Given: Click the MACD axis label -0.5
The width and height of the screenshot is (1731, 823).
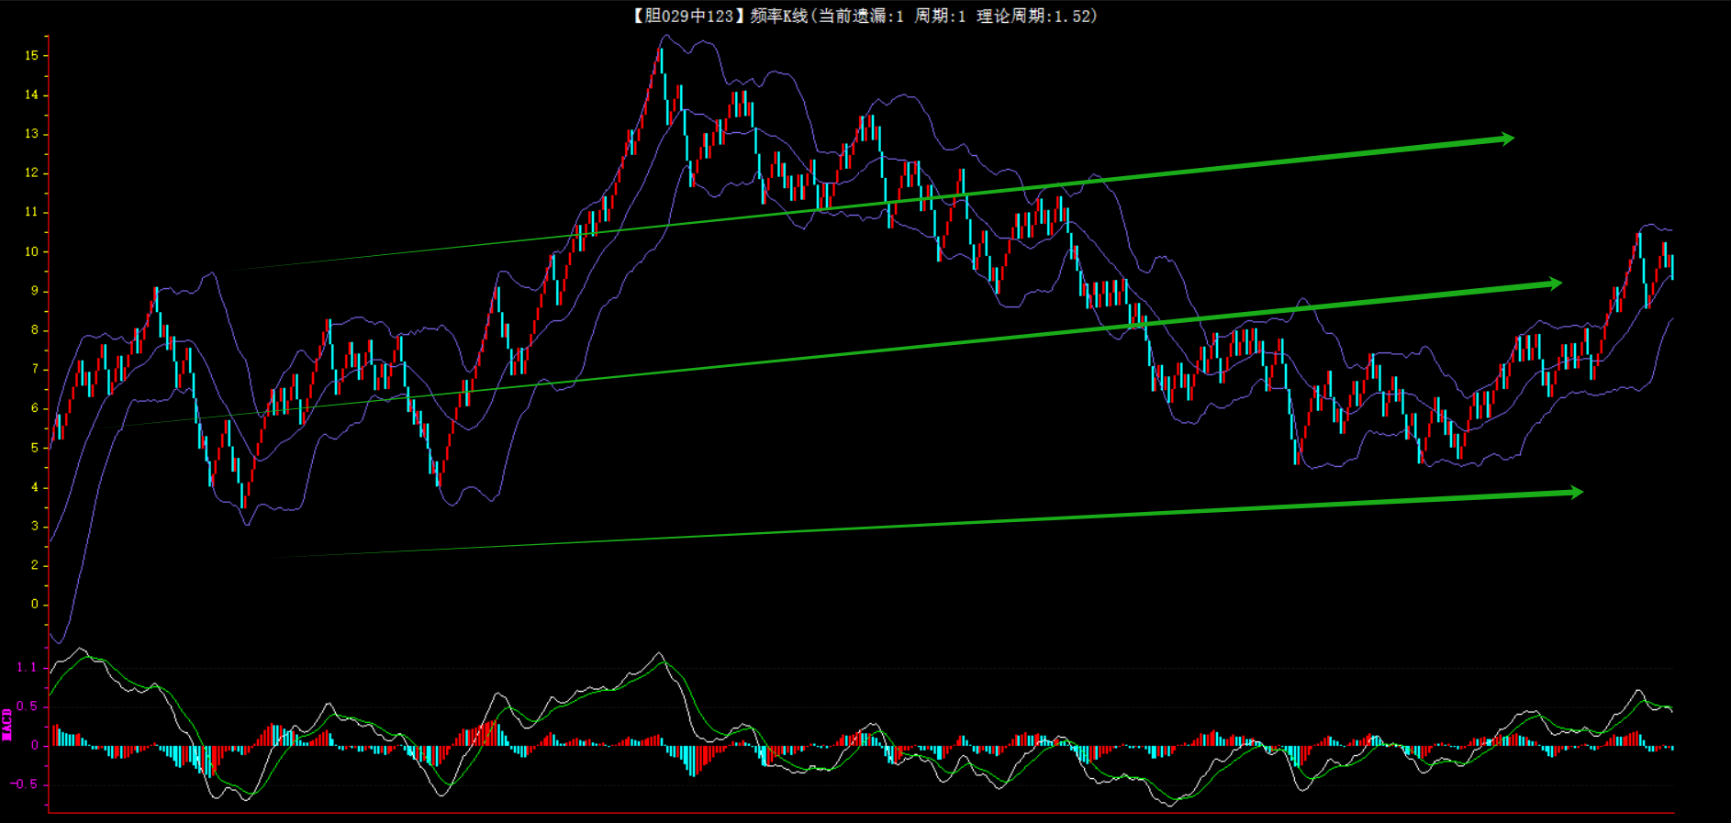Looking at the screenshot, I should point(24,784).
